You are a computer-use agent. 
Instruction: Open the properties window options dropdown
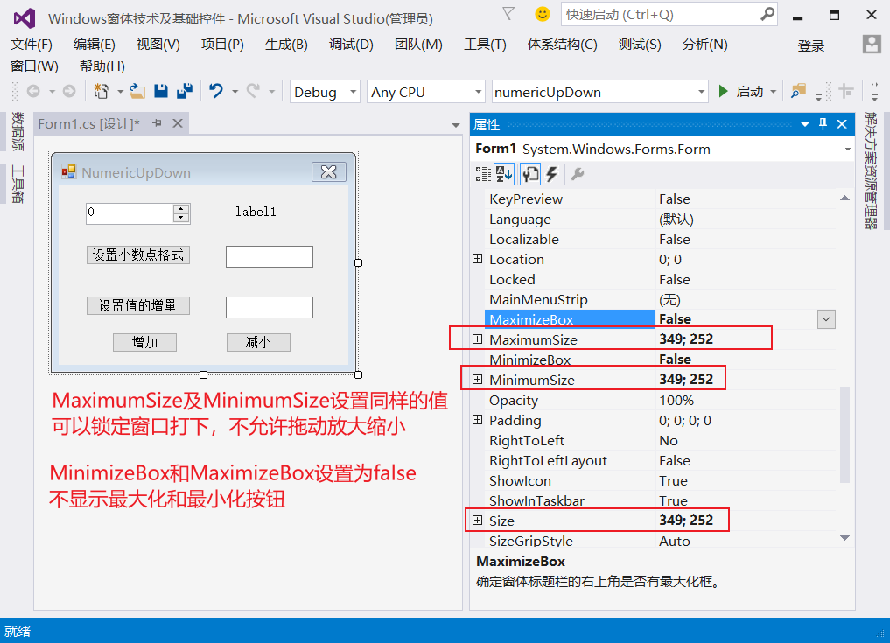point(805,124)
